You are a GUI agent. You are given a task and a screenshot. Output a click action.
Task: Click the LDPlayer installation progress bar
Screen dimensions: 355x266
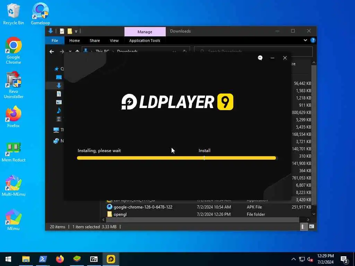pos(176,158)
